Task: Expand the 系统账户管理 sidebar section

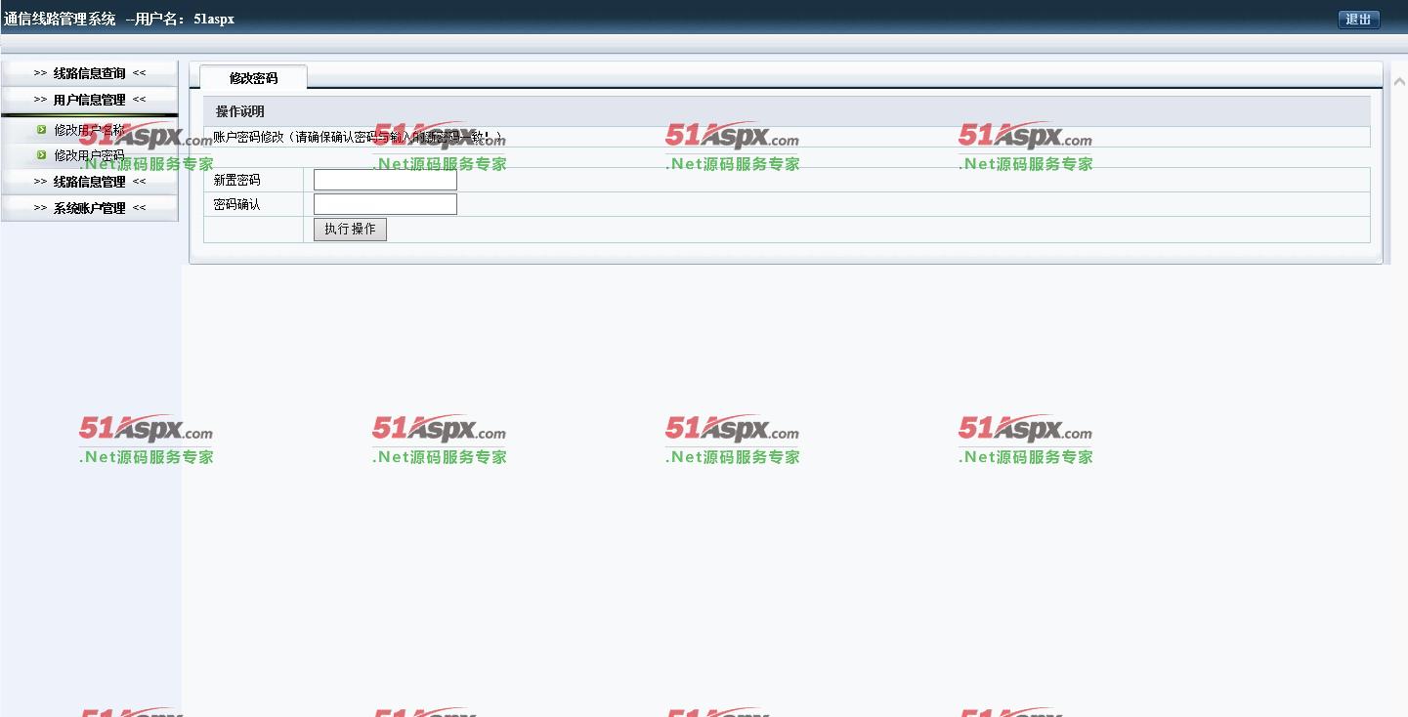Action: click(89, 208)
